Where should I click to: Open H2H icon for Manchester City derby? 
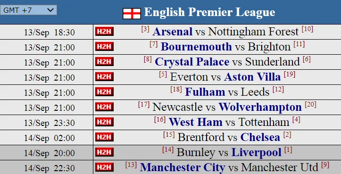click(104, 167)
